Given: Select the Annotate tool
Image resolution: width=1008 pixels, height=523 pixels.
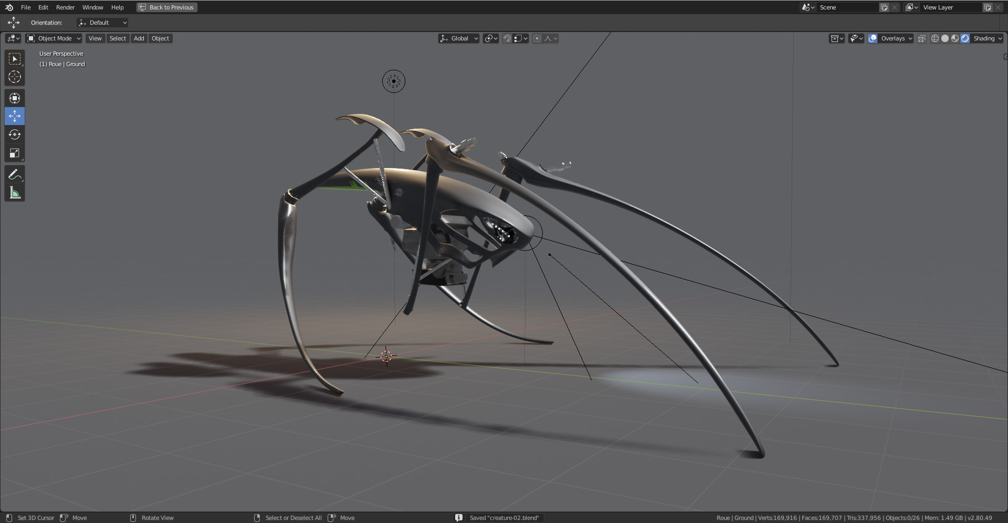Looking at the screenshot, I should 15,174.
